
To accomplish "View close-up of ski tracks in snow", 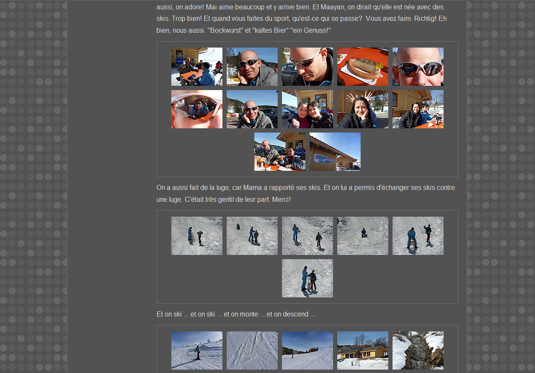I will (x=252, y=350).
